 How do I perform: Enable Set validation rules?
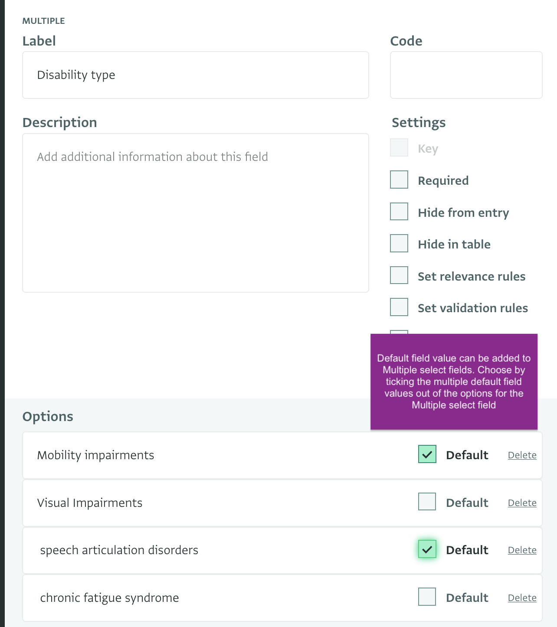pos(398,307)
